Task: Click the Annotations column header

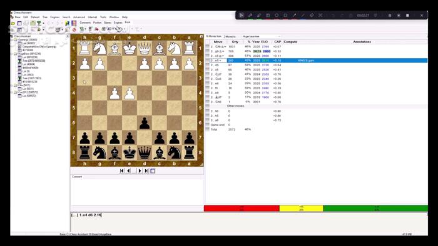Action: 362,42
